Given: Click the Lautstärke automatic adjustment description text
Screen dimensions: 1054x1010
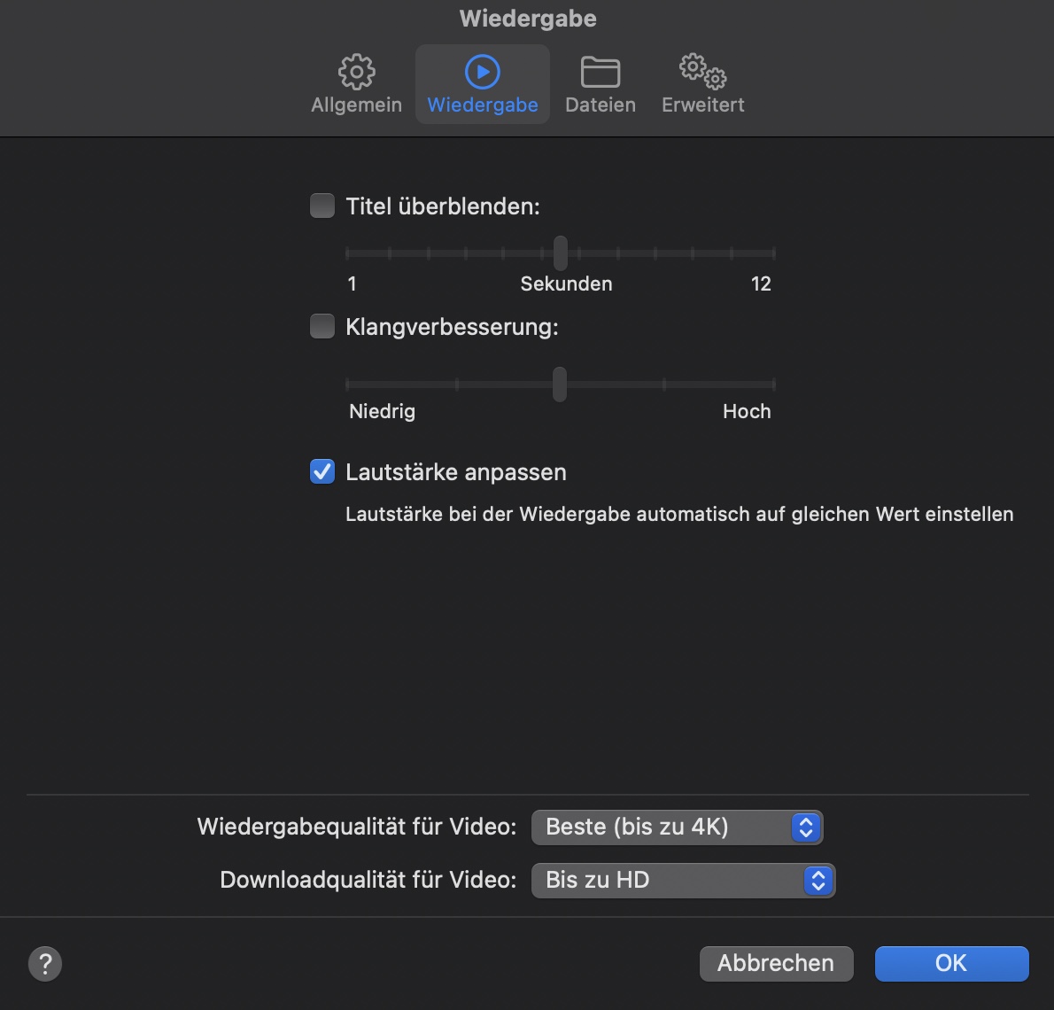Looking at the screenshot, I should pyautogui.click(x=679, y=515).
